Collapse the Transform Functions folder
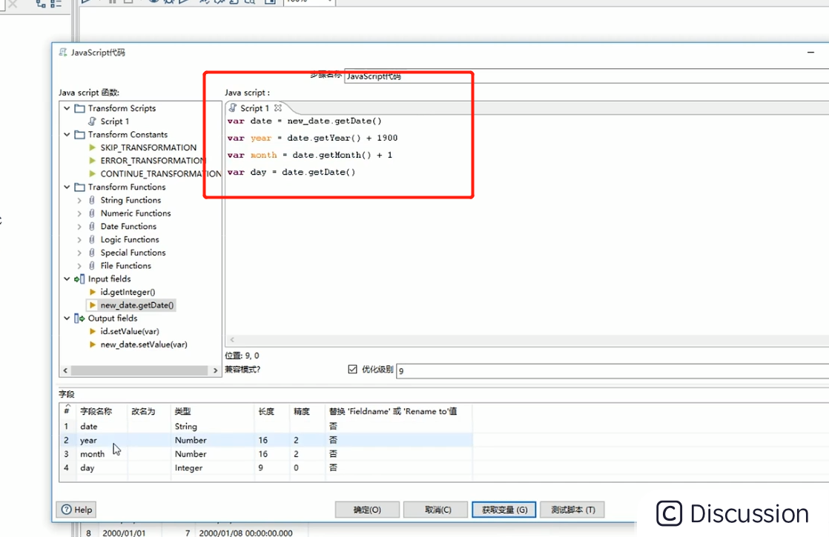This screenshot has height=537, width=829. (x=67, y=187)
